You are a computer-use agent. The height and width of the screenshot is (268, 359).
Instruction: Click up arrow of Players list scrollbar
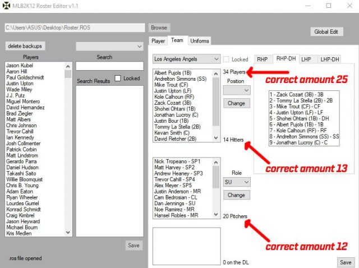pos(68,67)
